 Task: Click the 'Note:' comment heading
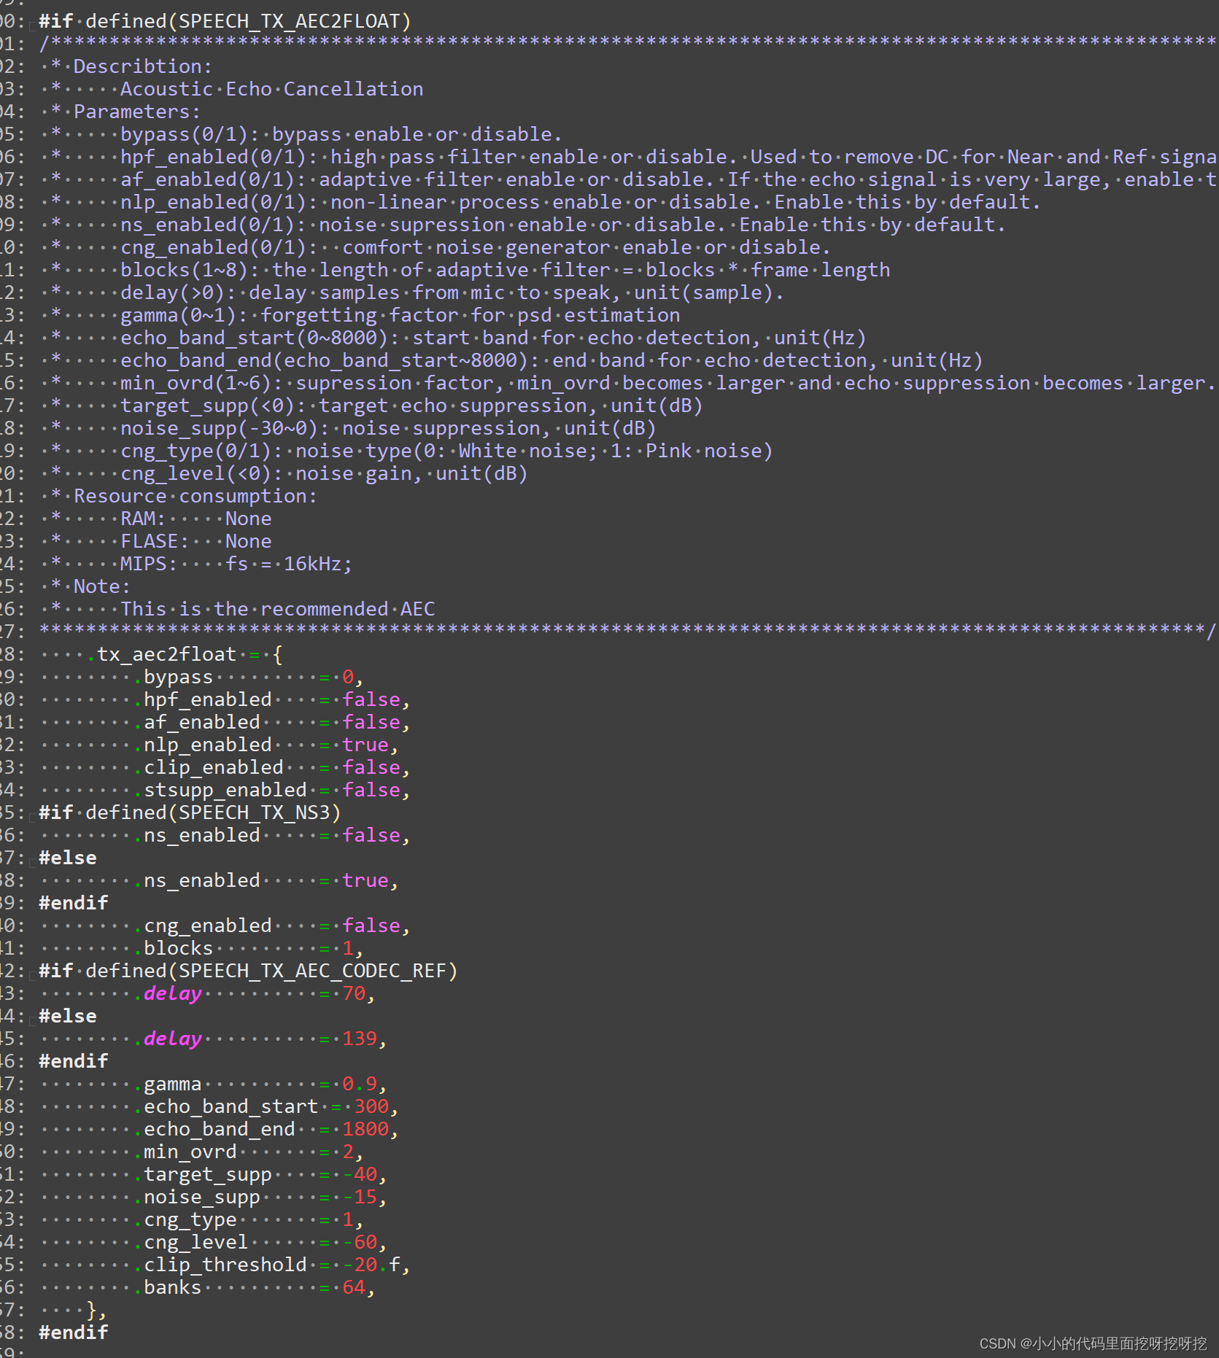tap(102, 586)
